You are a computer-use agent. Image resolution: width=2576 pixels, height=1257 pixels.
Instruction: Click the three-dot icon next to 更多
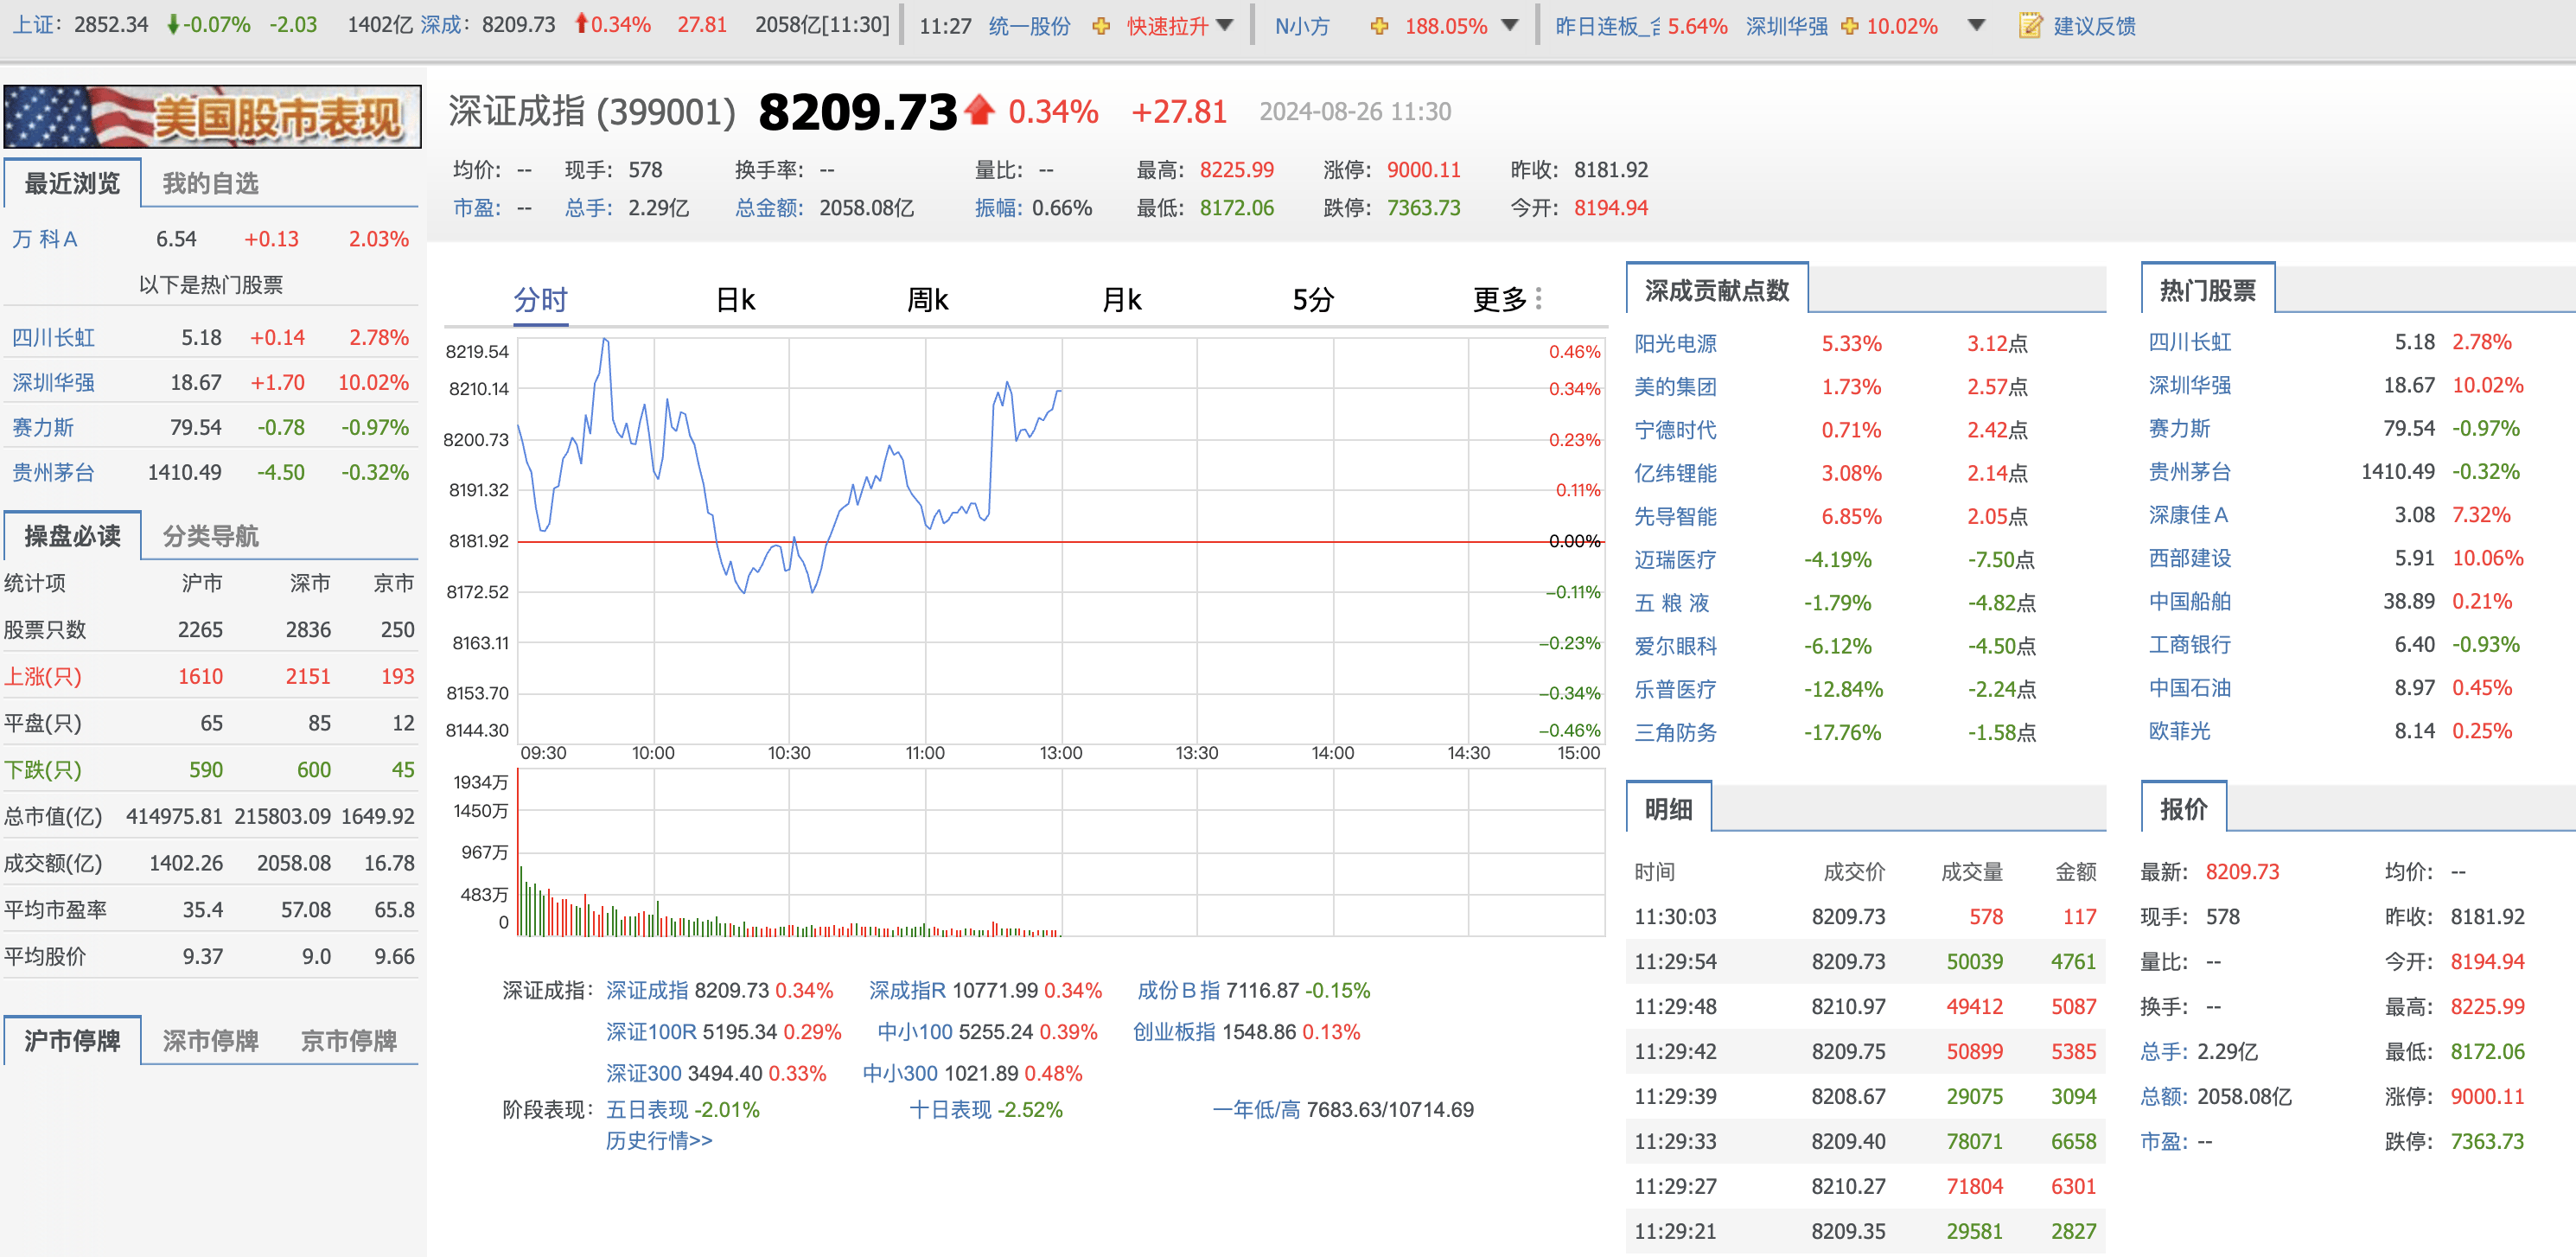click(x=1538, y=298)
